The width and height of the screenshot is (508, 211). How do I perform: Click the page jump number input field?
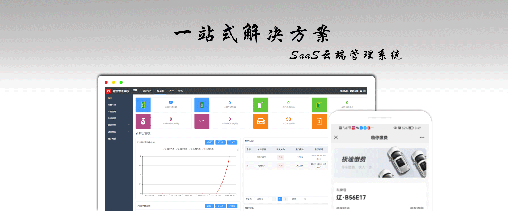tap(300, 199)
